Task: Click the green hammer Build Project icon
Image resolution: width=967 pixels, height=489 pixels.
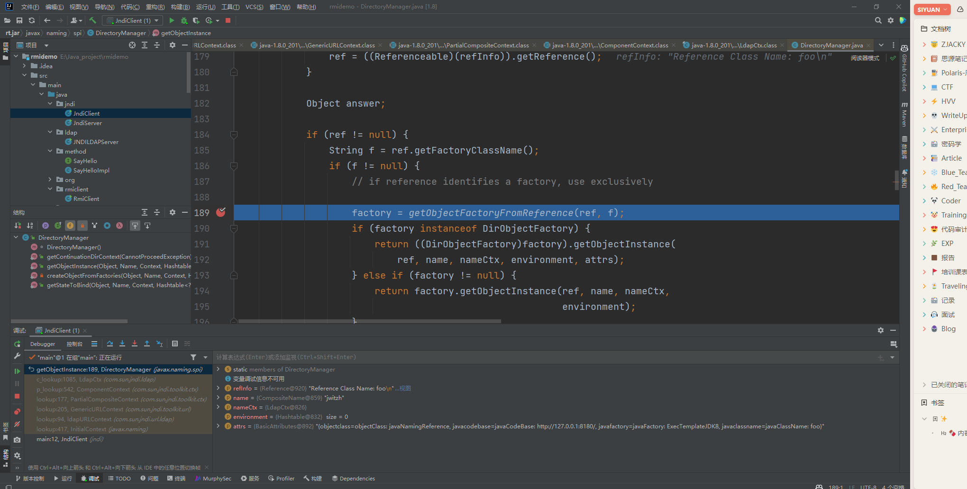Action: pos(93,20)
